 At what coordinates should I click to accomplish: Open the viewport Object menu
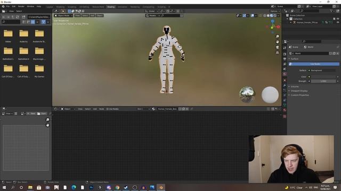100,15
